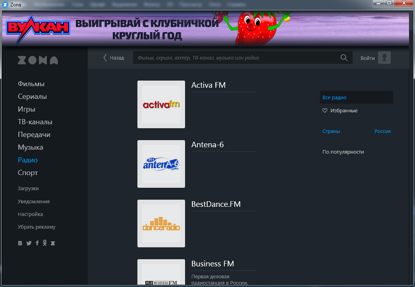Open the Фильмы section

pos(31,84)
